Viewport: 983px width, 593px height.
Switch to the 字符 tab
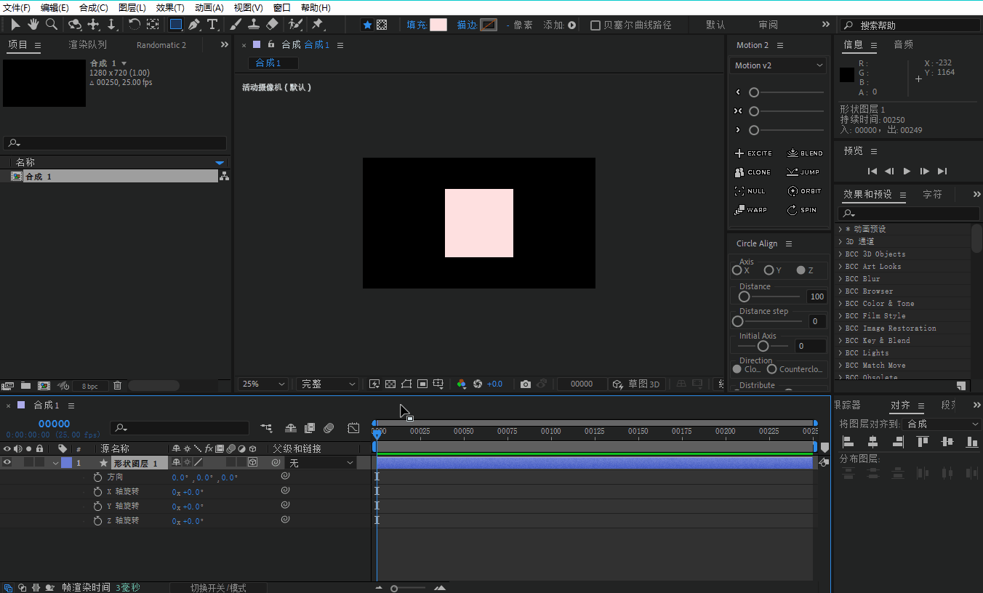(933, 195)
